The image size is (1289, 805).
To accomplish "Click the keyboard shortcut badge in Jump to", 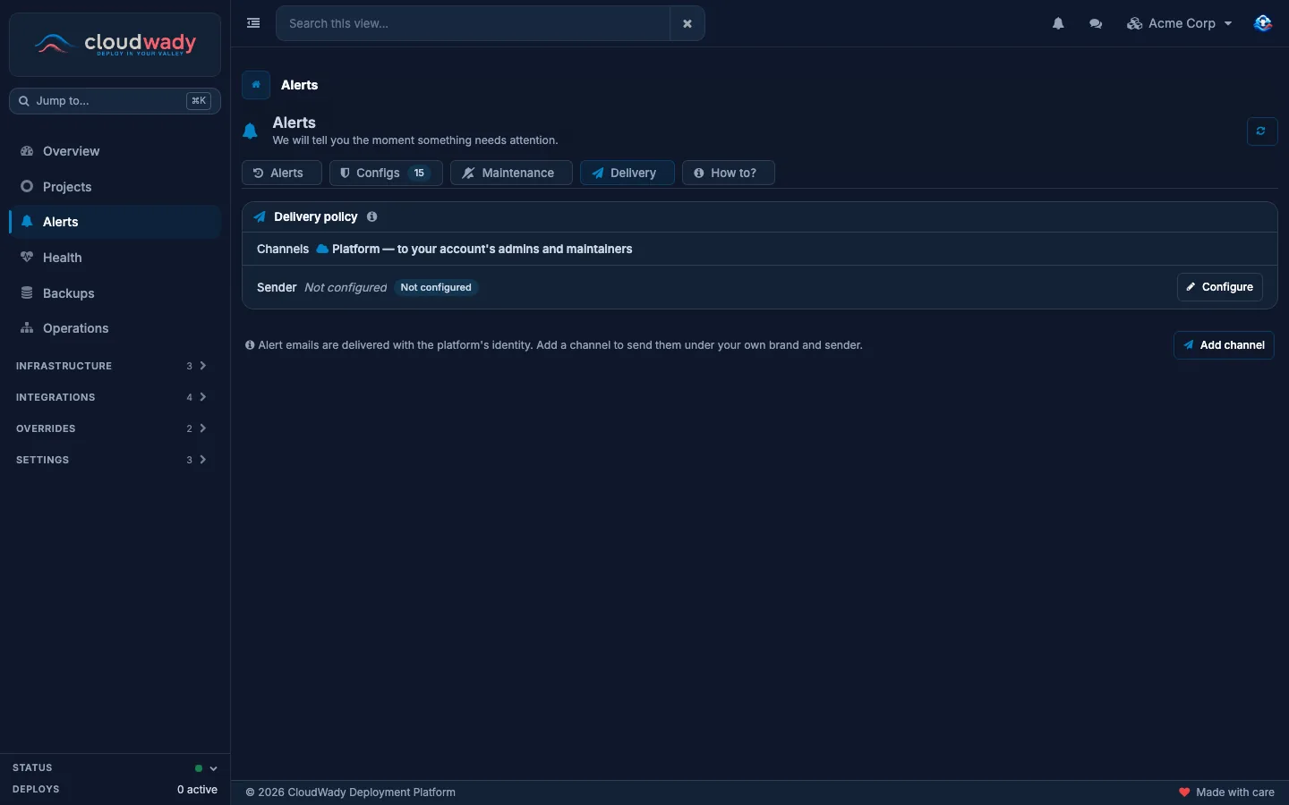I will pos(199,101).
